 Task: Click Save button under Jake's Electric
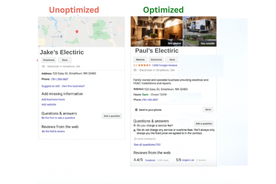click(64, 60)
